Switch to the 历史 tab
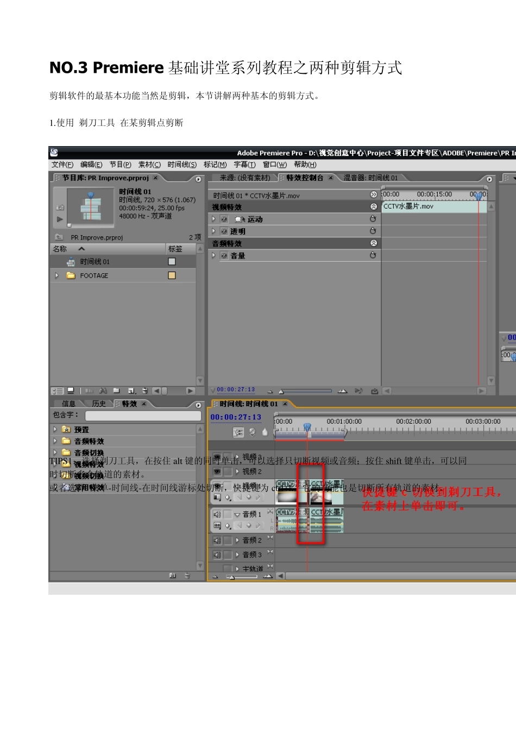The height and width of the screenshot is (730, 516). (99, 404)
